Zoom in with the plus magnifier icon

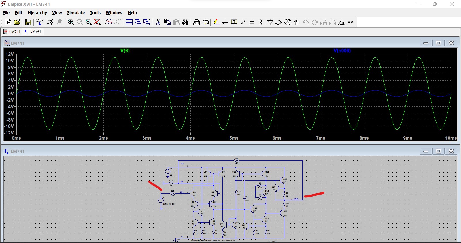pyautogui.click(x=71, y=22)
